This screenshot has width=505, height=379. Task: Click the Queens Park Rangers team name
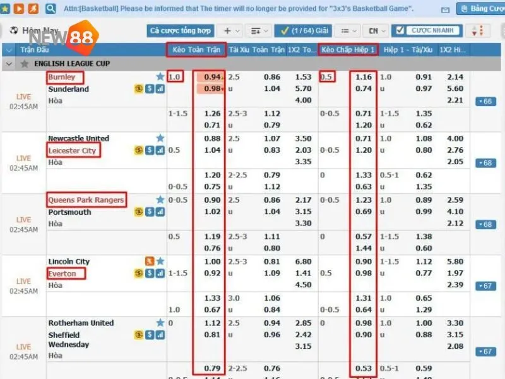click(x=86, y=200)
